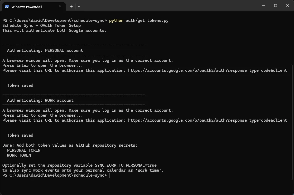The width and height of the screenshot is (294, 195).
Task: Maximize the terminal window
Action: (275, 6)
